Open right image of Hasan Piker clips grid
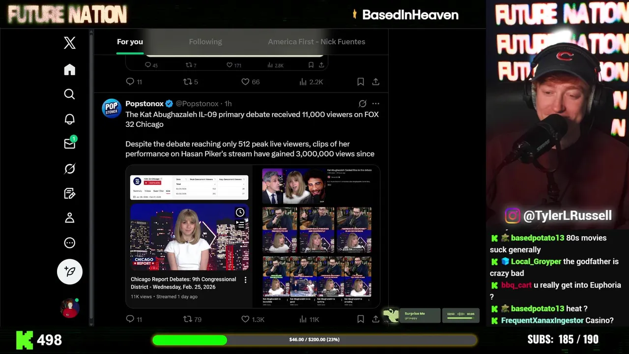 [317, 236]
